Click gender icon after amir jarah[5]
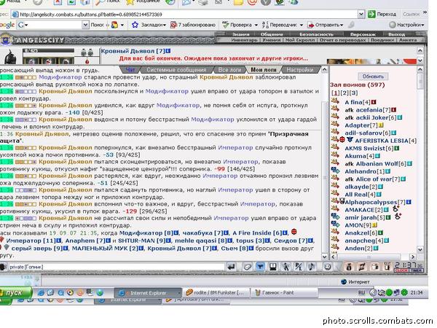This screenshot has height=328, width=437. (x=398, y=216)
